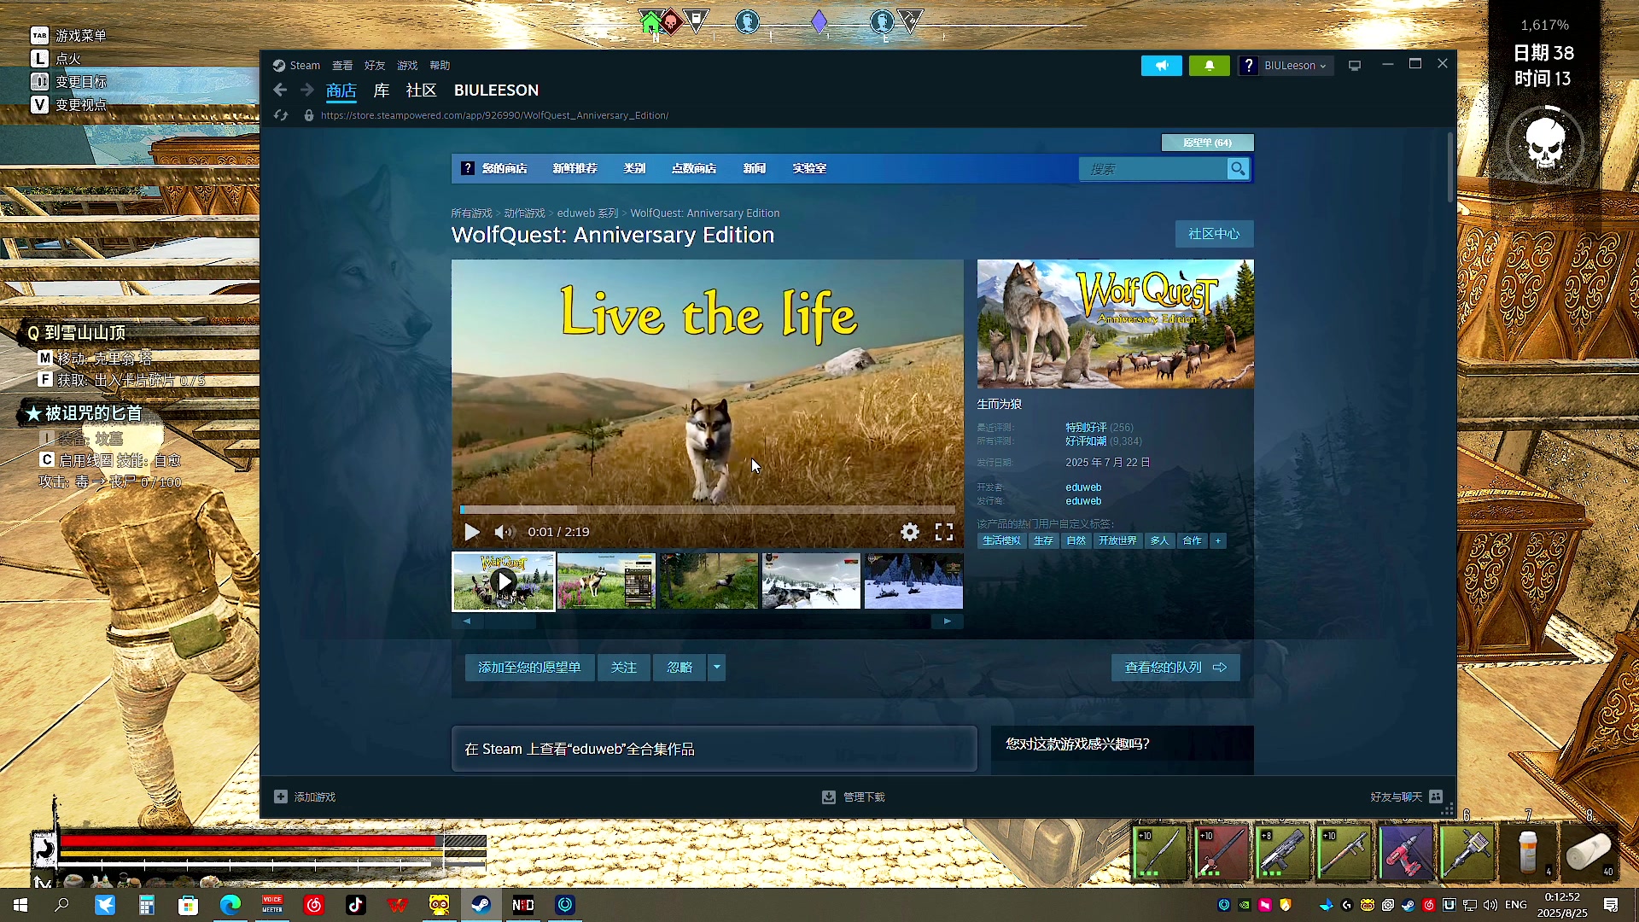
Task: Click the store search input field
Action: tap(1152, 169)
